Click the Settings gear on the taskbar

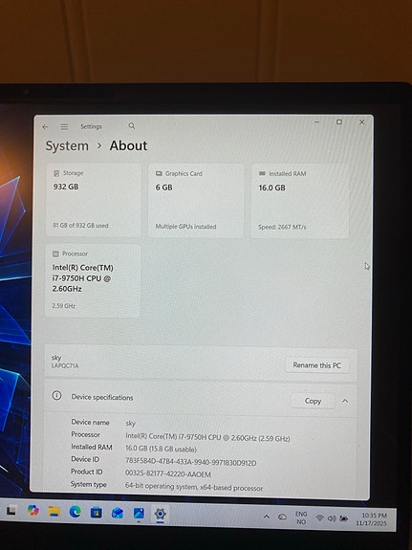tap(160, 515)
